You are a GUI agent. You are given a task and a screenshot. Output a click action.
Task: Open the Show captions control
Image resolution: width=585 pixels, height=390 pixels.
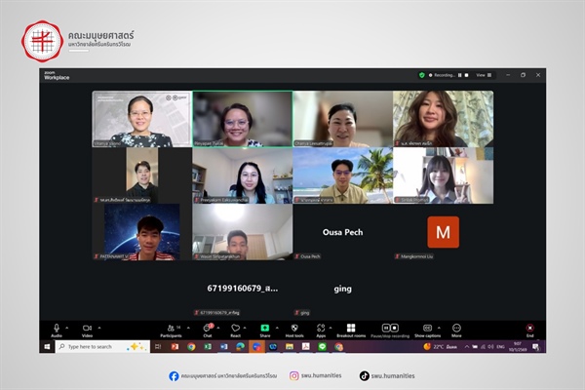[427, 329]
